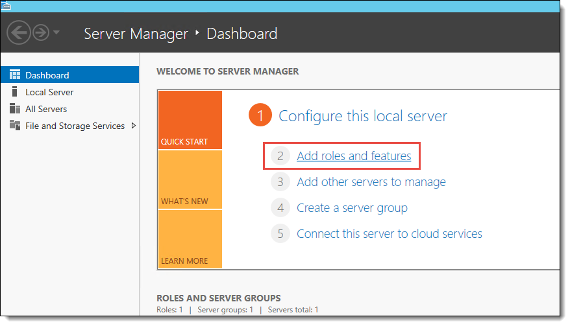Select Local Server in the navigation pane

click(x=49, y=92)
